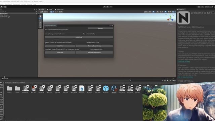Select the Burn_NFT script asset

[34, 89]
